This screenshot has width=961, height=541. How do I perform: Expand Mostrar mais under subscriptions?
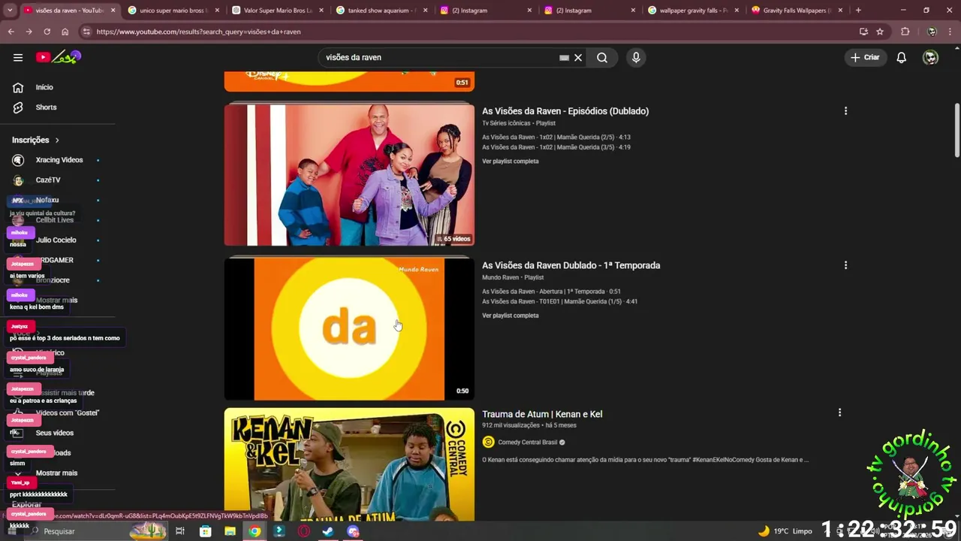(57, 300)
